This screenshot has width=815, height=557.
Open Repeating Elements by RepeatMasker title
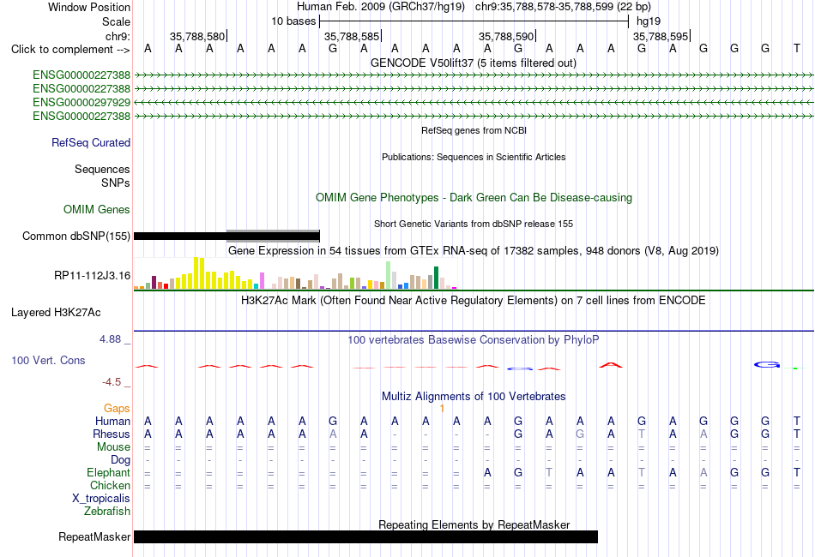point(474,524)
